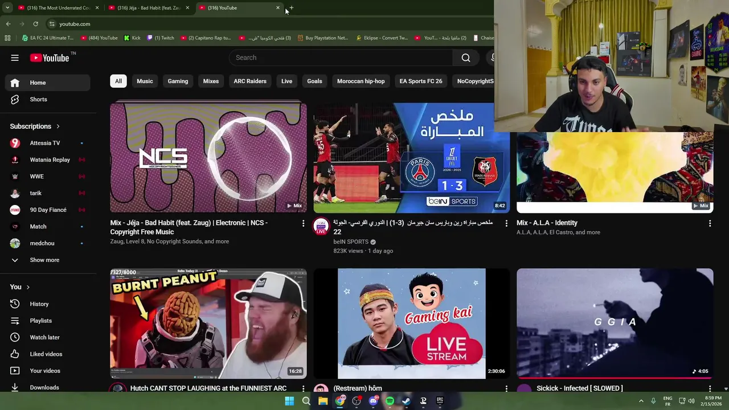Open Shorts from the sidebar

(x=48, y=99)
